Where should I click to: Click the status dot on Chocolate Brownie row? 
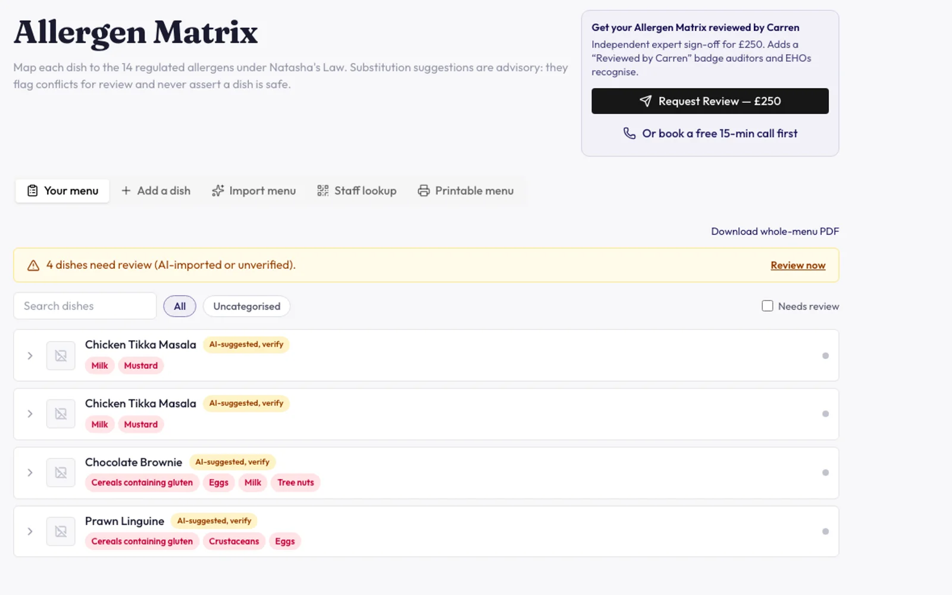[x=825, y=473]
